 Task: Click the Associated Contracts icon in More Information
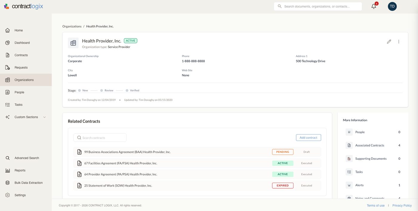tap(349, 145)
